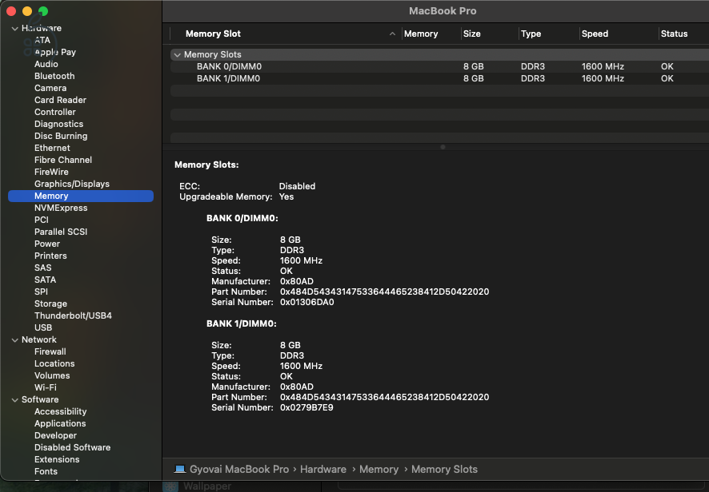Collapse the Hardware section chevron

coord(15,29)
